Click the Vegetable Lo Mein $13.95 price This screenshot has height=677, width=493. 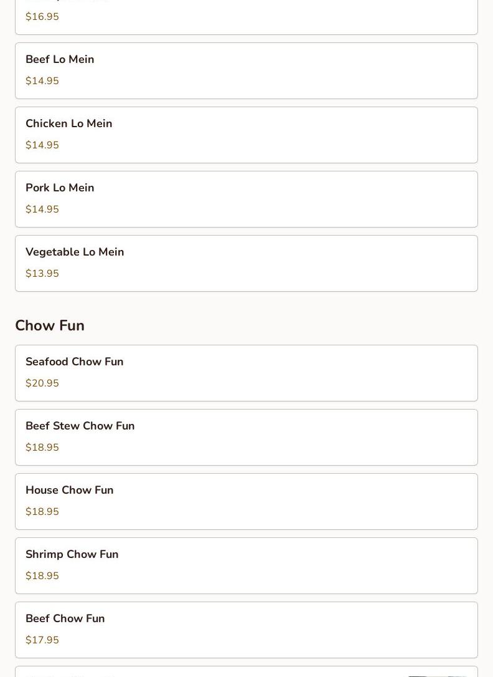[x=42, y=273]
